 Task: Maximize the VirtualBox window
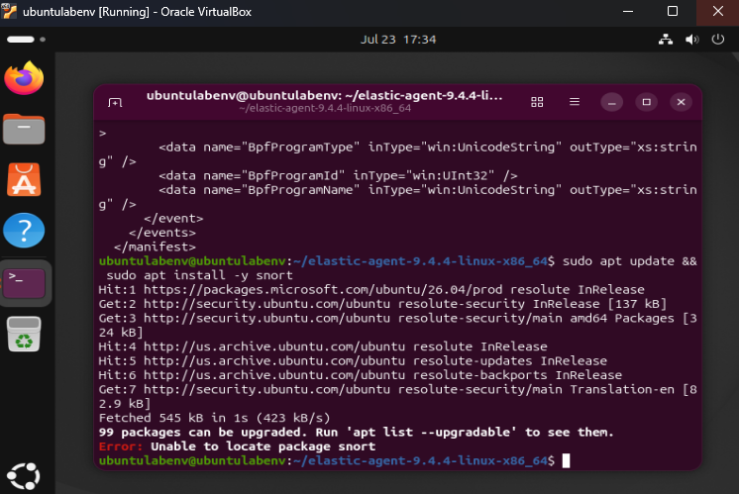[673, 11]
